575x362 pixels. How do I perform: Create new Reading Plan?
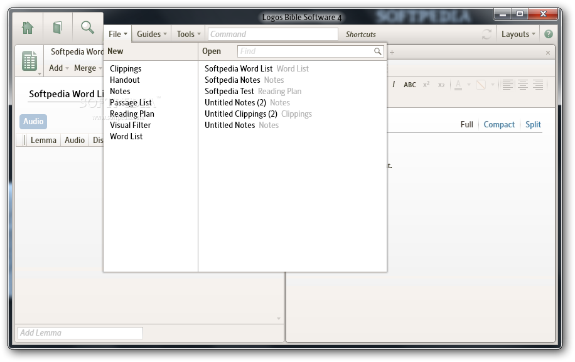click(132, 114)
